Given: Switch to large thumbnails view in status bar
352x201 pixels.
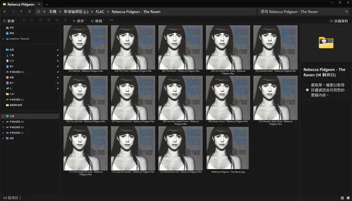Looking at the screenshot, I should pos(348,198).
